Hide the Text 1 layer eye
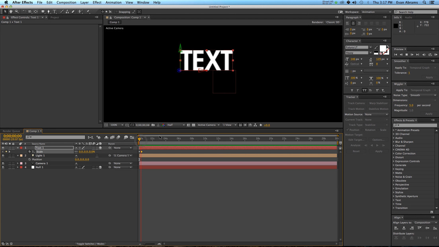The height and width of the screenshot is (247, 439). [3, 148]
